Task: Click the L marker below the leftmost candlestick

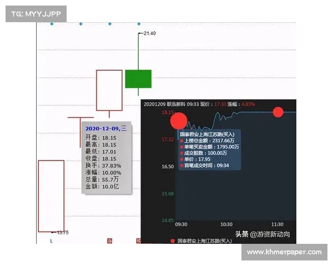Action: tap(51, 241)
